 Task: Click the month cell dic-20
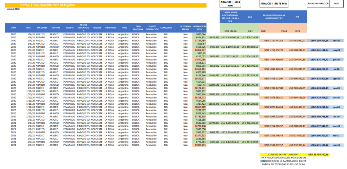[x=337, y=117]
